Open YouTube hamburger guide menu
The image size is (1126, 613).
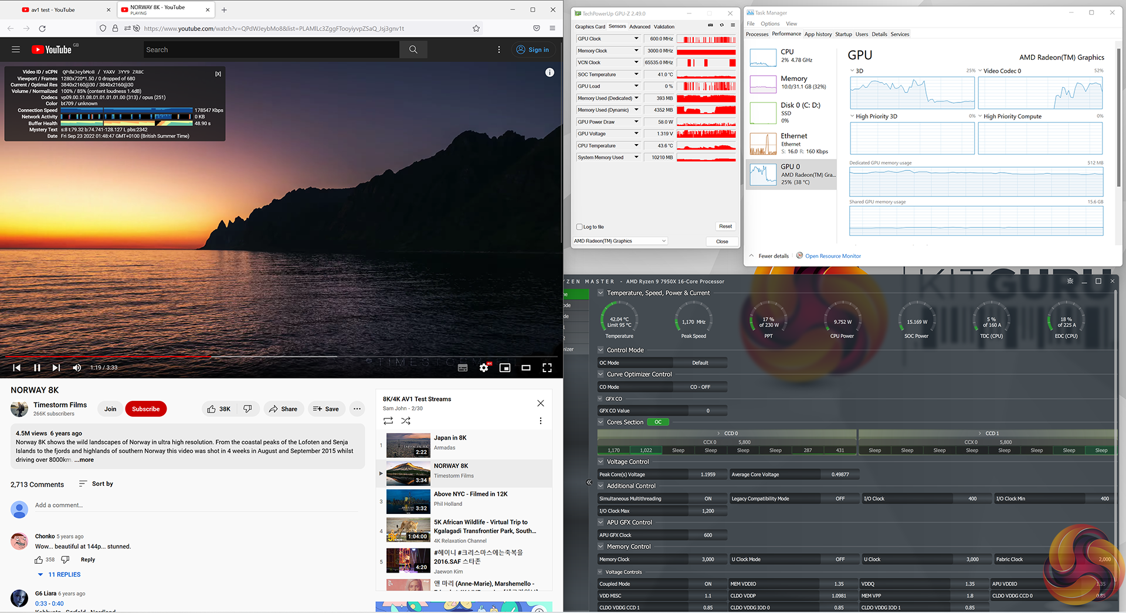(16, 50)
